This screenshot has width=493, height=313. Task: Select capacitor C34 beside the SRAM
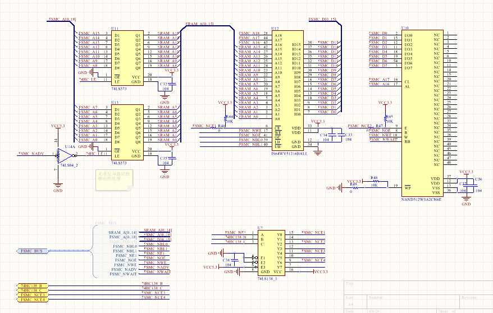click(332, 135)
